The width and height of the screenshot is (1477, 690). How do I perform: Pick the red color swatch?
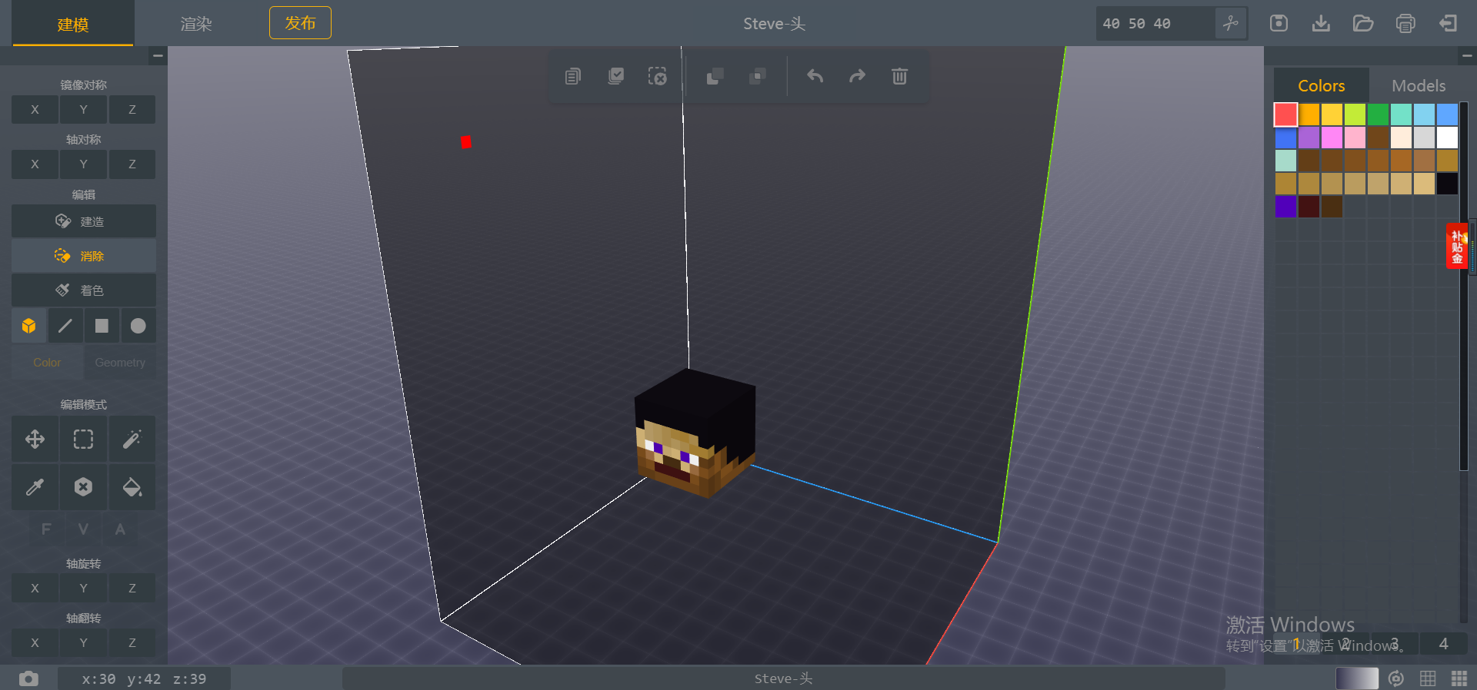point(1285,114)
